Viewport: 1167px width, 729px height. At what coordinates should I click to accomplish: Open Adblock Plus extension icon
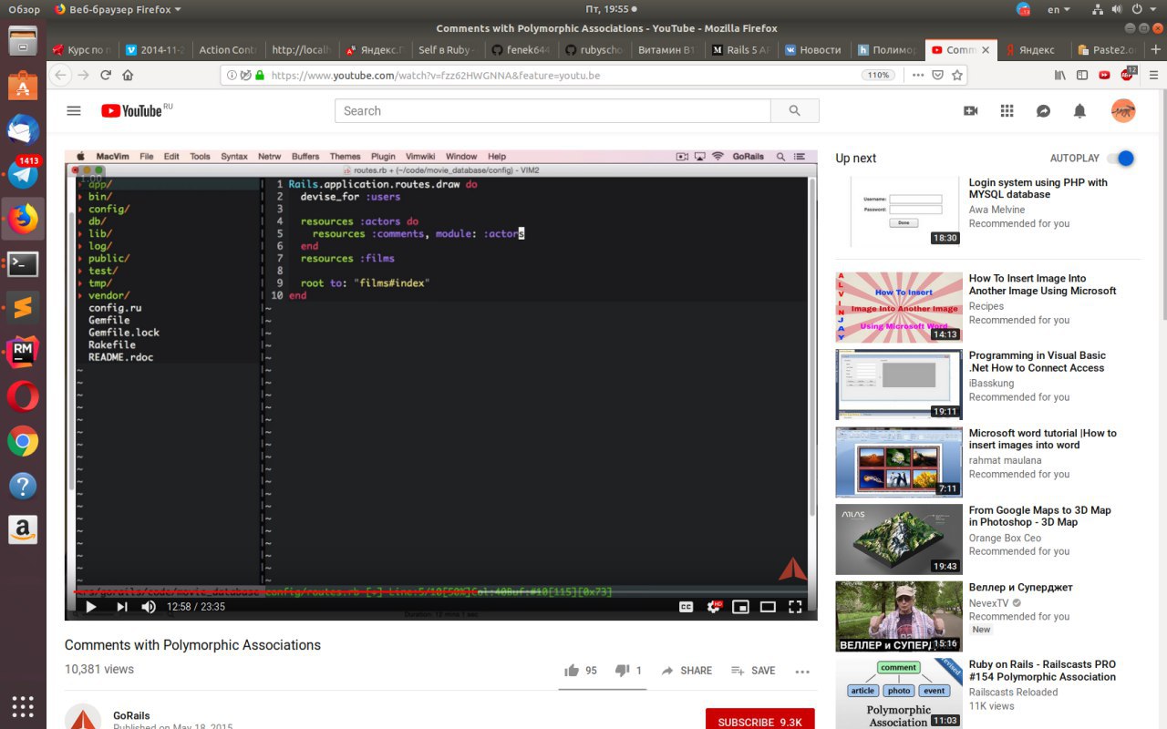pos(1127,75)
